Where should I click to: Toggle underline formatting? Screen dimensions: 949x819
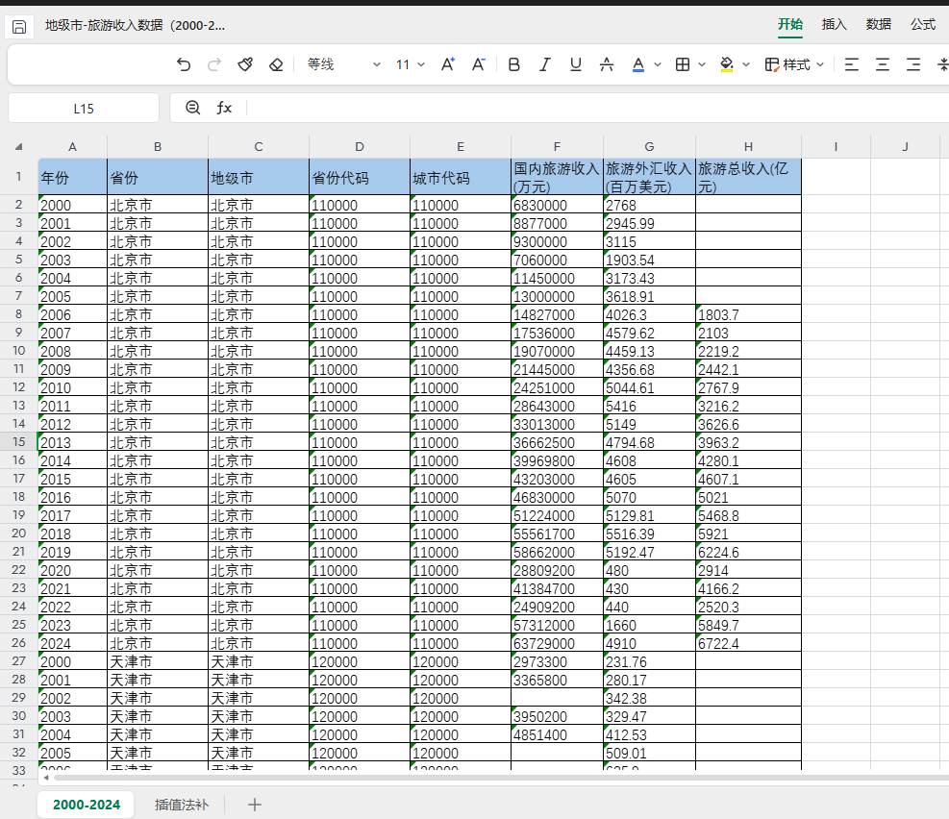(575, 64)
